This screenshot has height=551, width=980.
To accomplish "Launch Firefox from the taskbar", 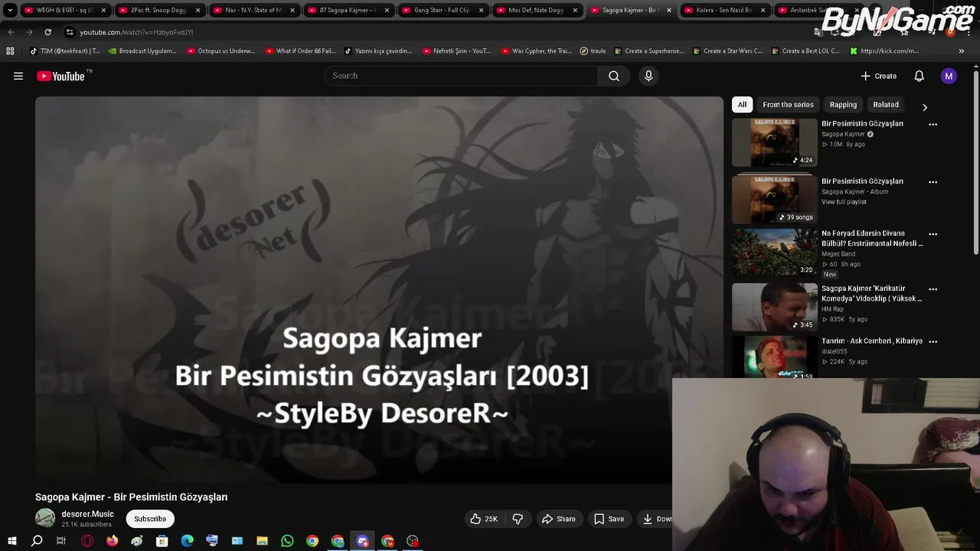I will (x=112, y=541).
